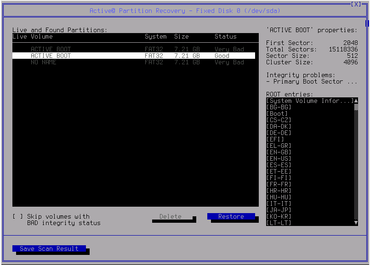Select the [CS-CZ] root entry

click(x=279, y=120)
